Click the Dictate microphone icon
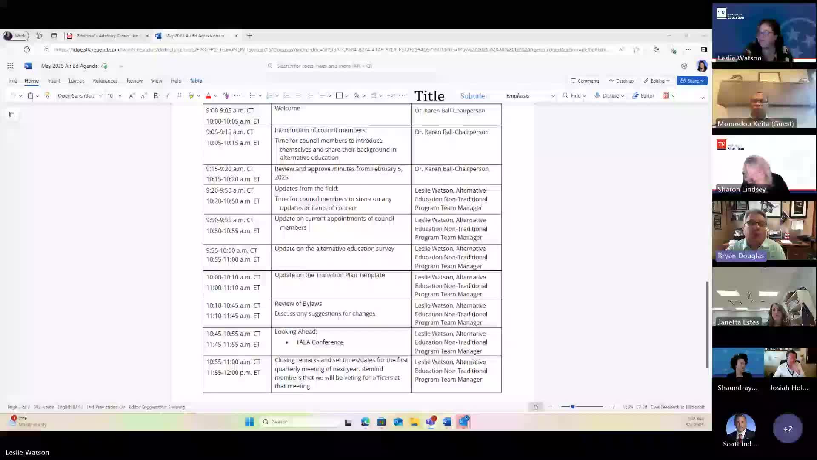 597,96
